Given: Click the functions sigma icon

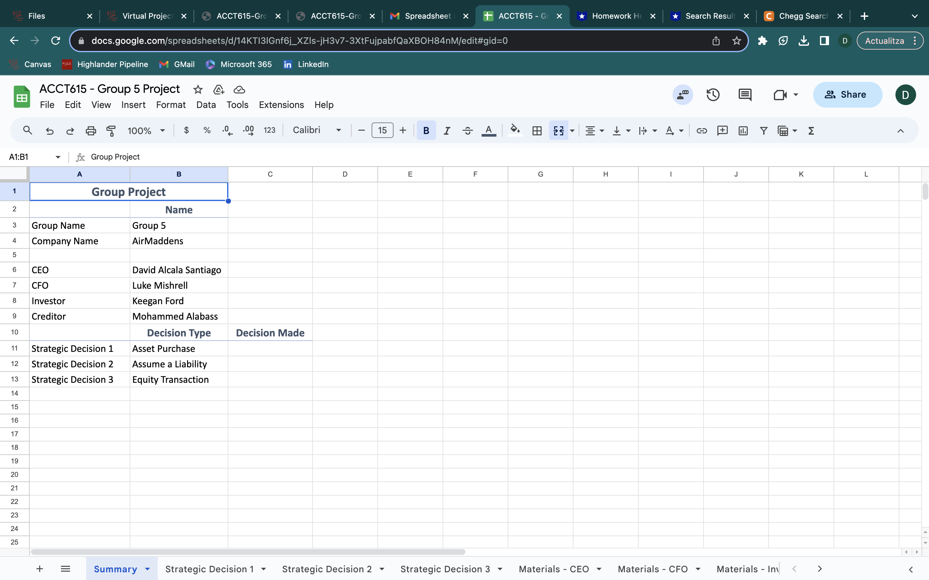Looking at the screenshot, I should (x=811, y=131).
